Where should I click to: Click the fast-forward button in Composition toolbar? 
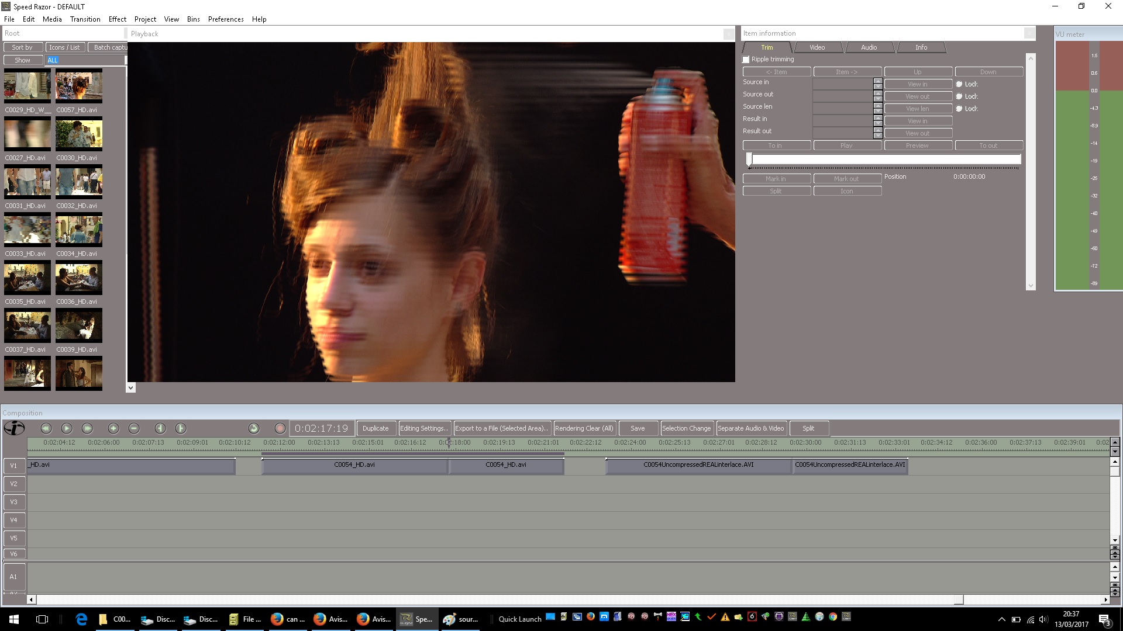pyautogui.click(x=87, y=428)
